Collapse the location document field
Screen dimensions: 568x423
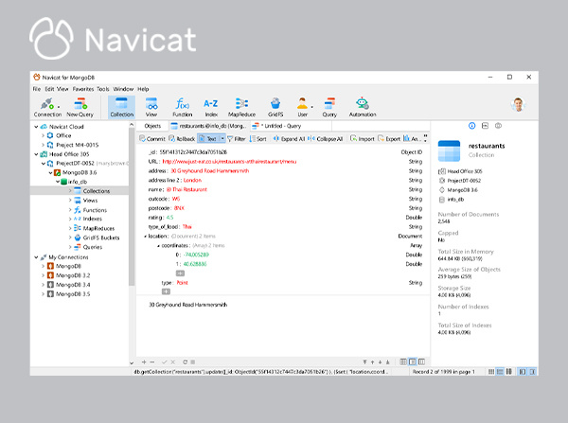(x=145, y=237)
